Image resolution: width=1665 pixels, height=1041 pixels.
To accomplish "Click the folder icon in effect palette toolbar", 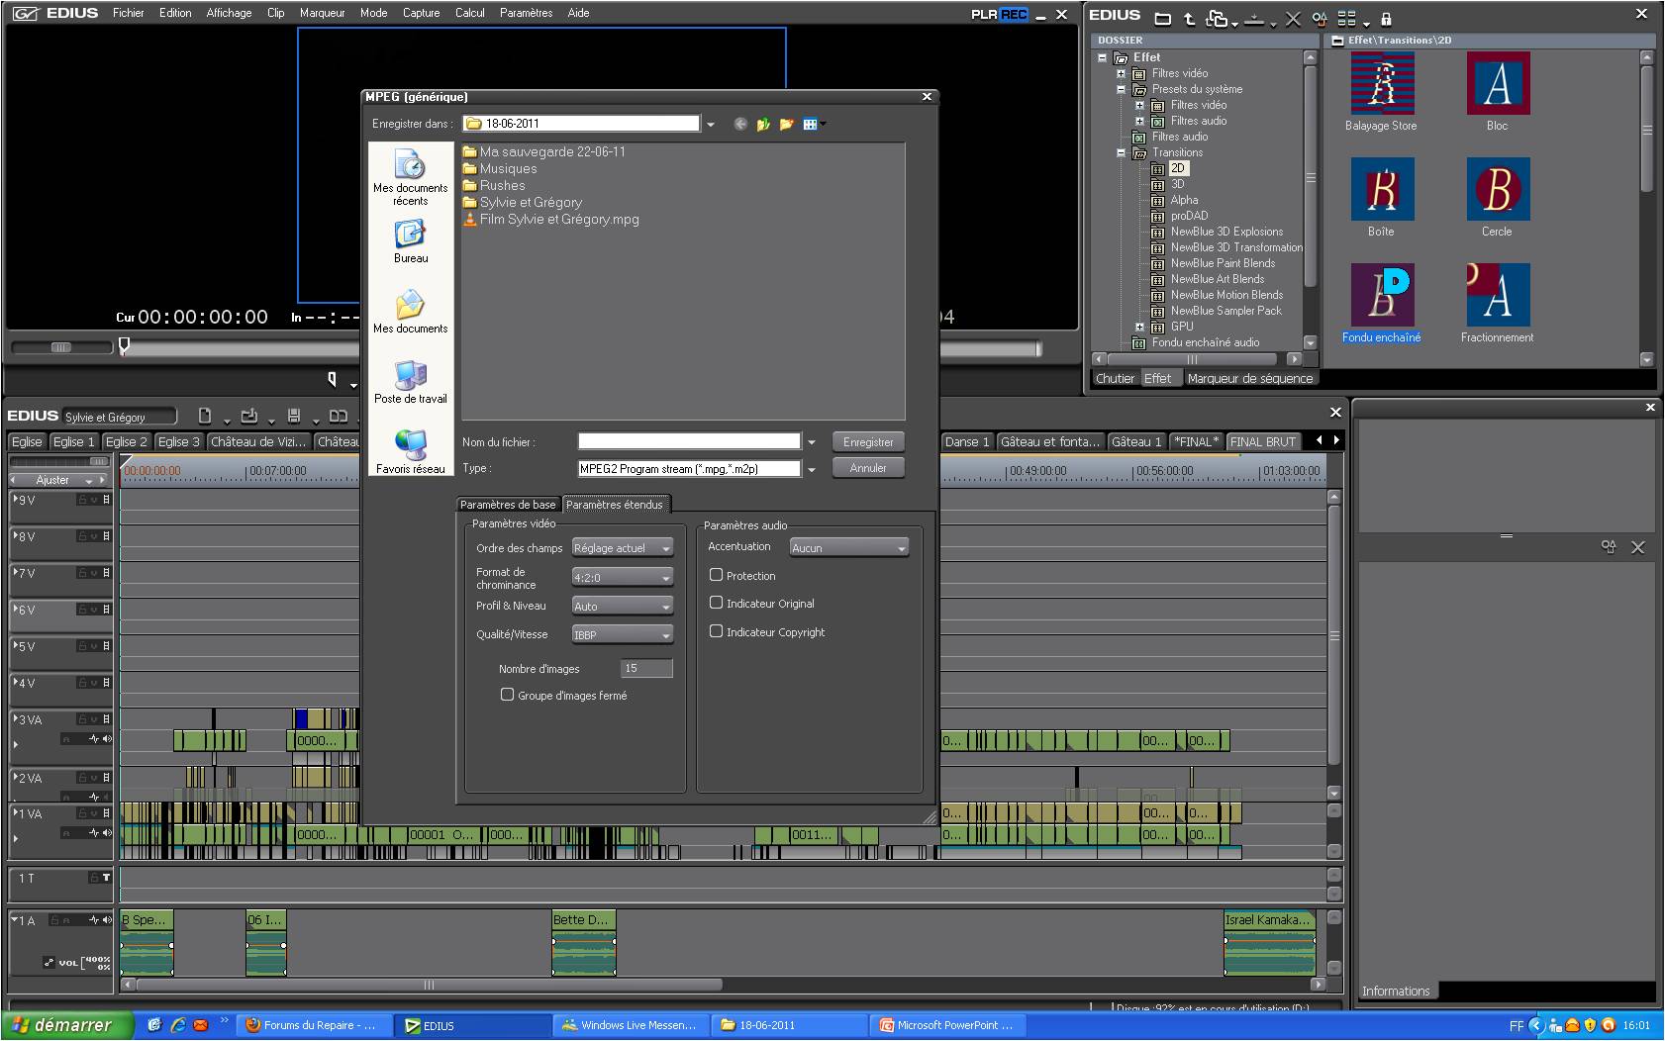I will 1163,18.
